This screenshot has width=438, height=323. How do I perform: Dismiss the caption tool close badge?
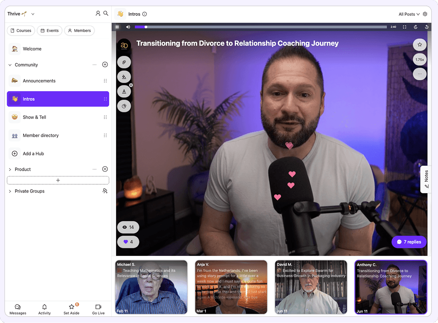[131, 85]
